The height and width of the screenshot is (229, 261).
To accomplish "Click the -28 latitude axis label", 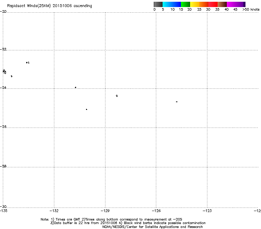I will tap(3, 166).
